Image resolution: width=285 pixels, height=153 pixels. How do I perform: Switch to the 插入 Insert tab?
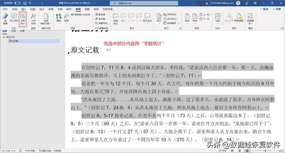pos(24,9)
